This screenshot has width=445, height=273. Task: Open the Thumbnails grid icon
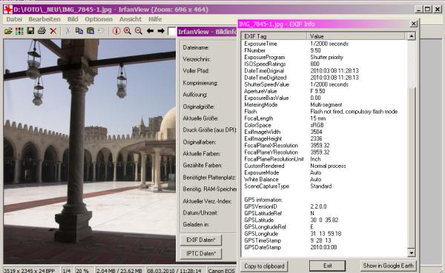(19, 31)
